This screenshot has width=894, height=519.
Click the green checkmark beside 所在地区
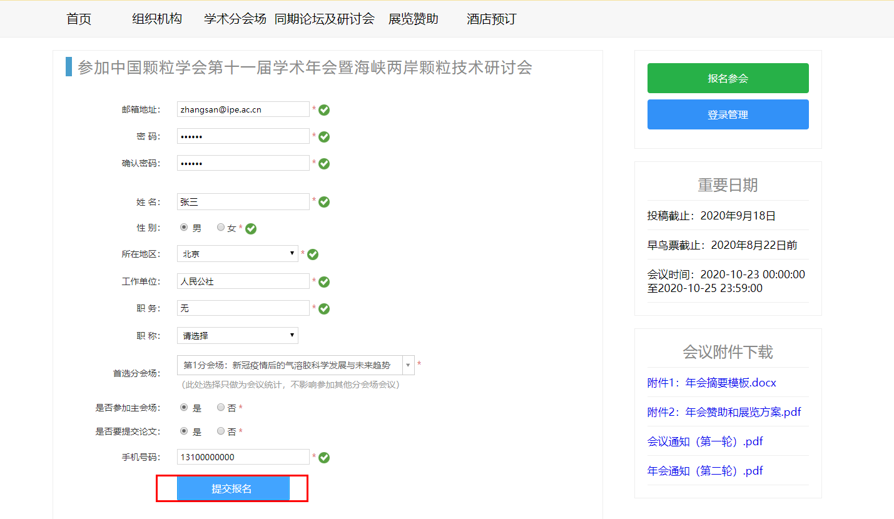(312, 254)
